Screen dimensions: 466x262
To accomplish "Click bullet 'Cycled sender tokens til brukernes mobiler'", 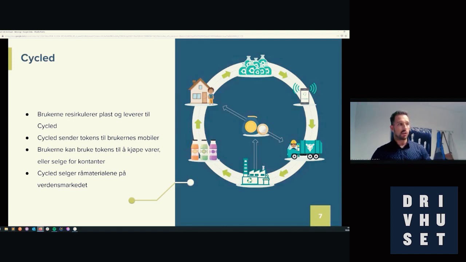I will coord(98,138).
